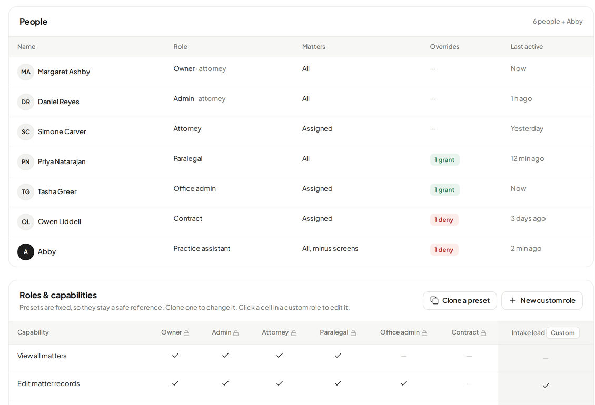Click Abby's Practice assistant role cell
The image size is (595, 405).
point(202,248)
